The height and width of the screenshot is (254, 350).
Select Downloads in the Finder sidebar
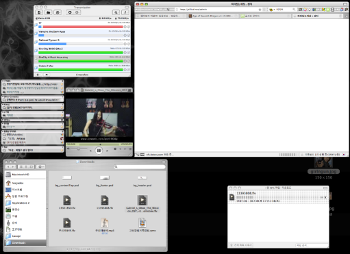[x=25, y=242]
